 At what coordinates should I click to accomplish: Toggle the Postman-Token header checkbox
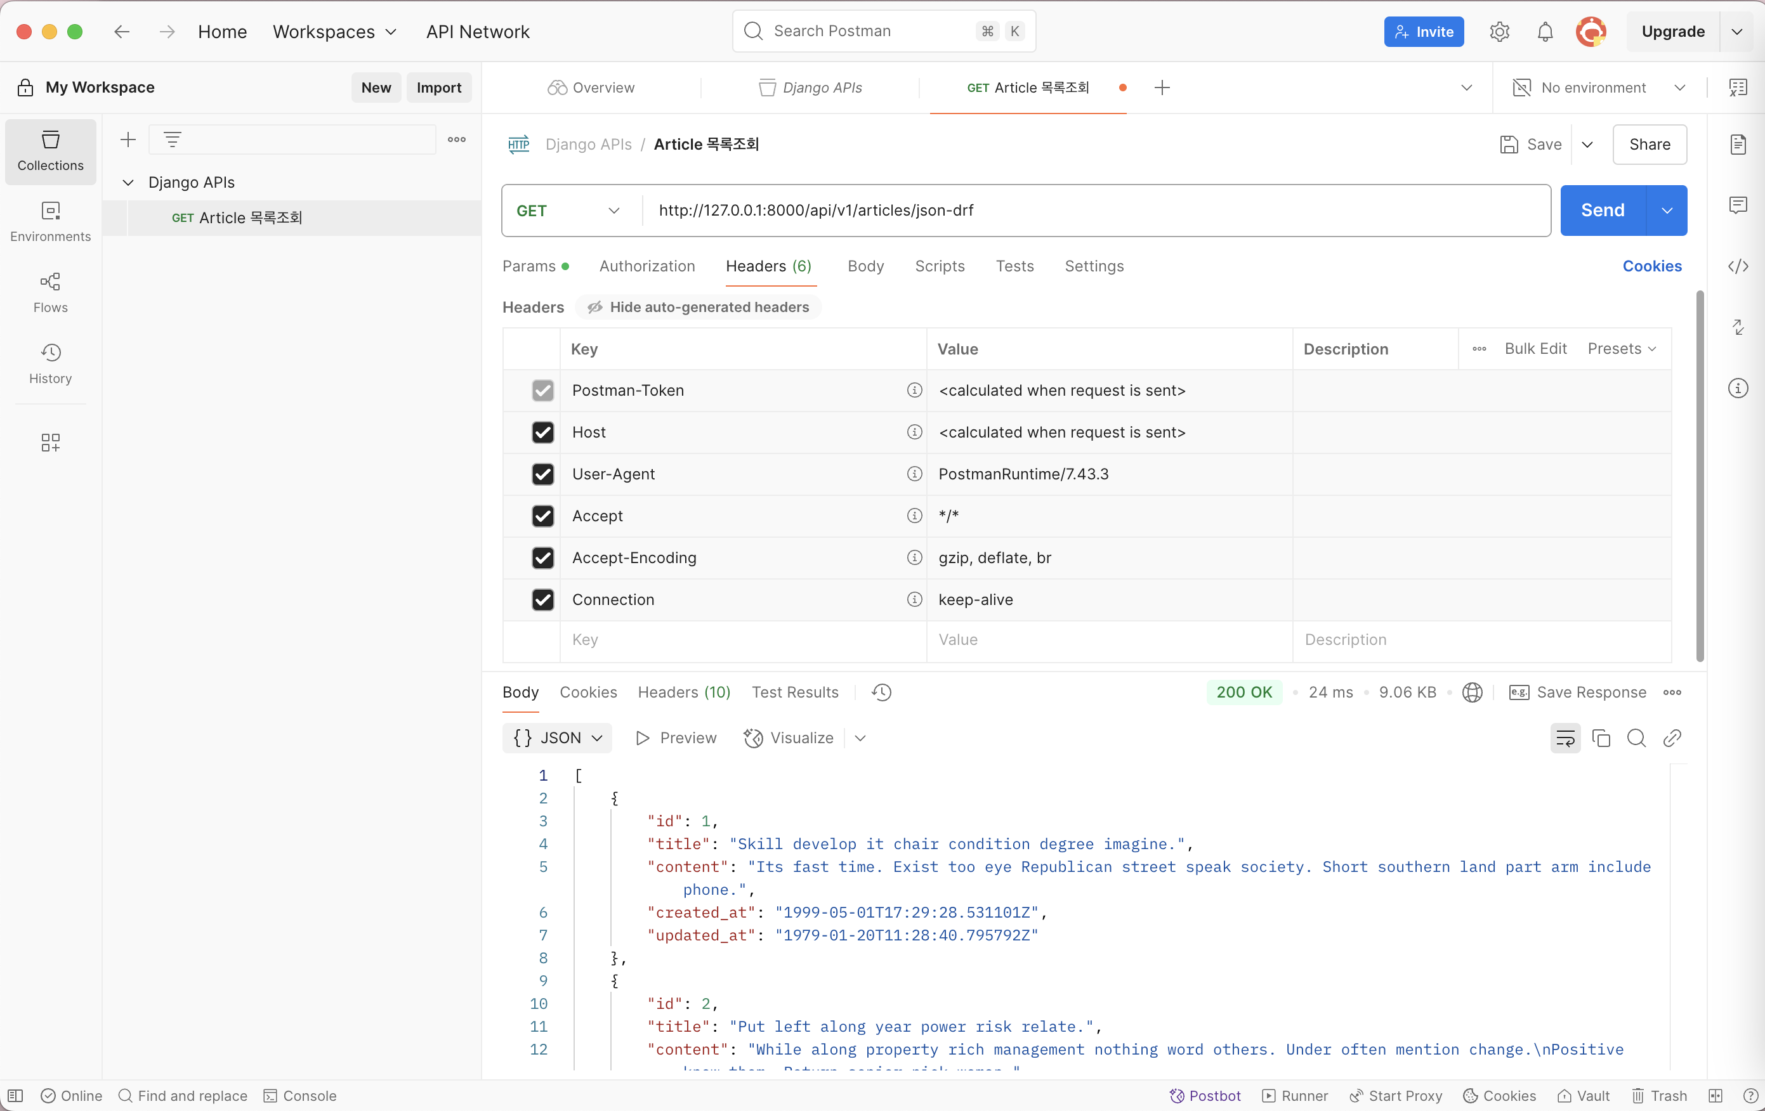542,391
